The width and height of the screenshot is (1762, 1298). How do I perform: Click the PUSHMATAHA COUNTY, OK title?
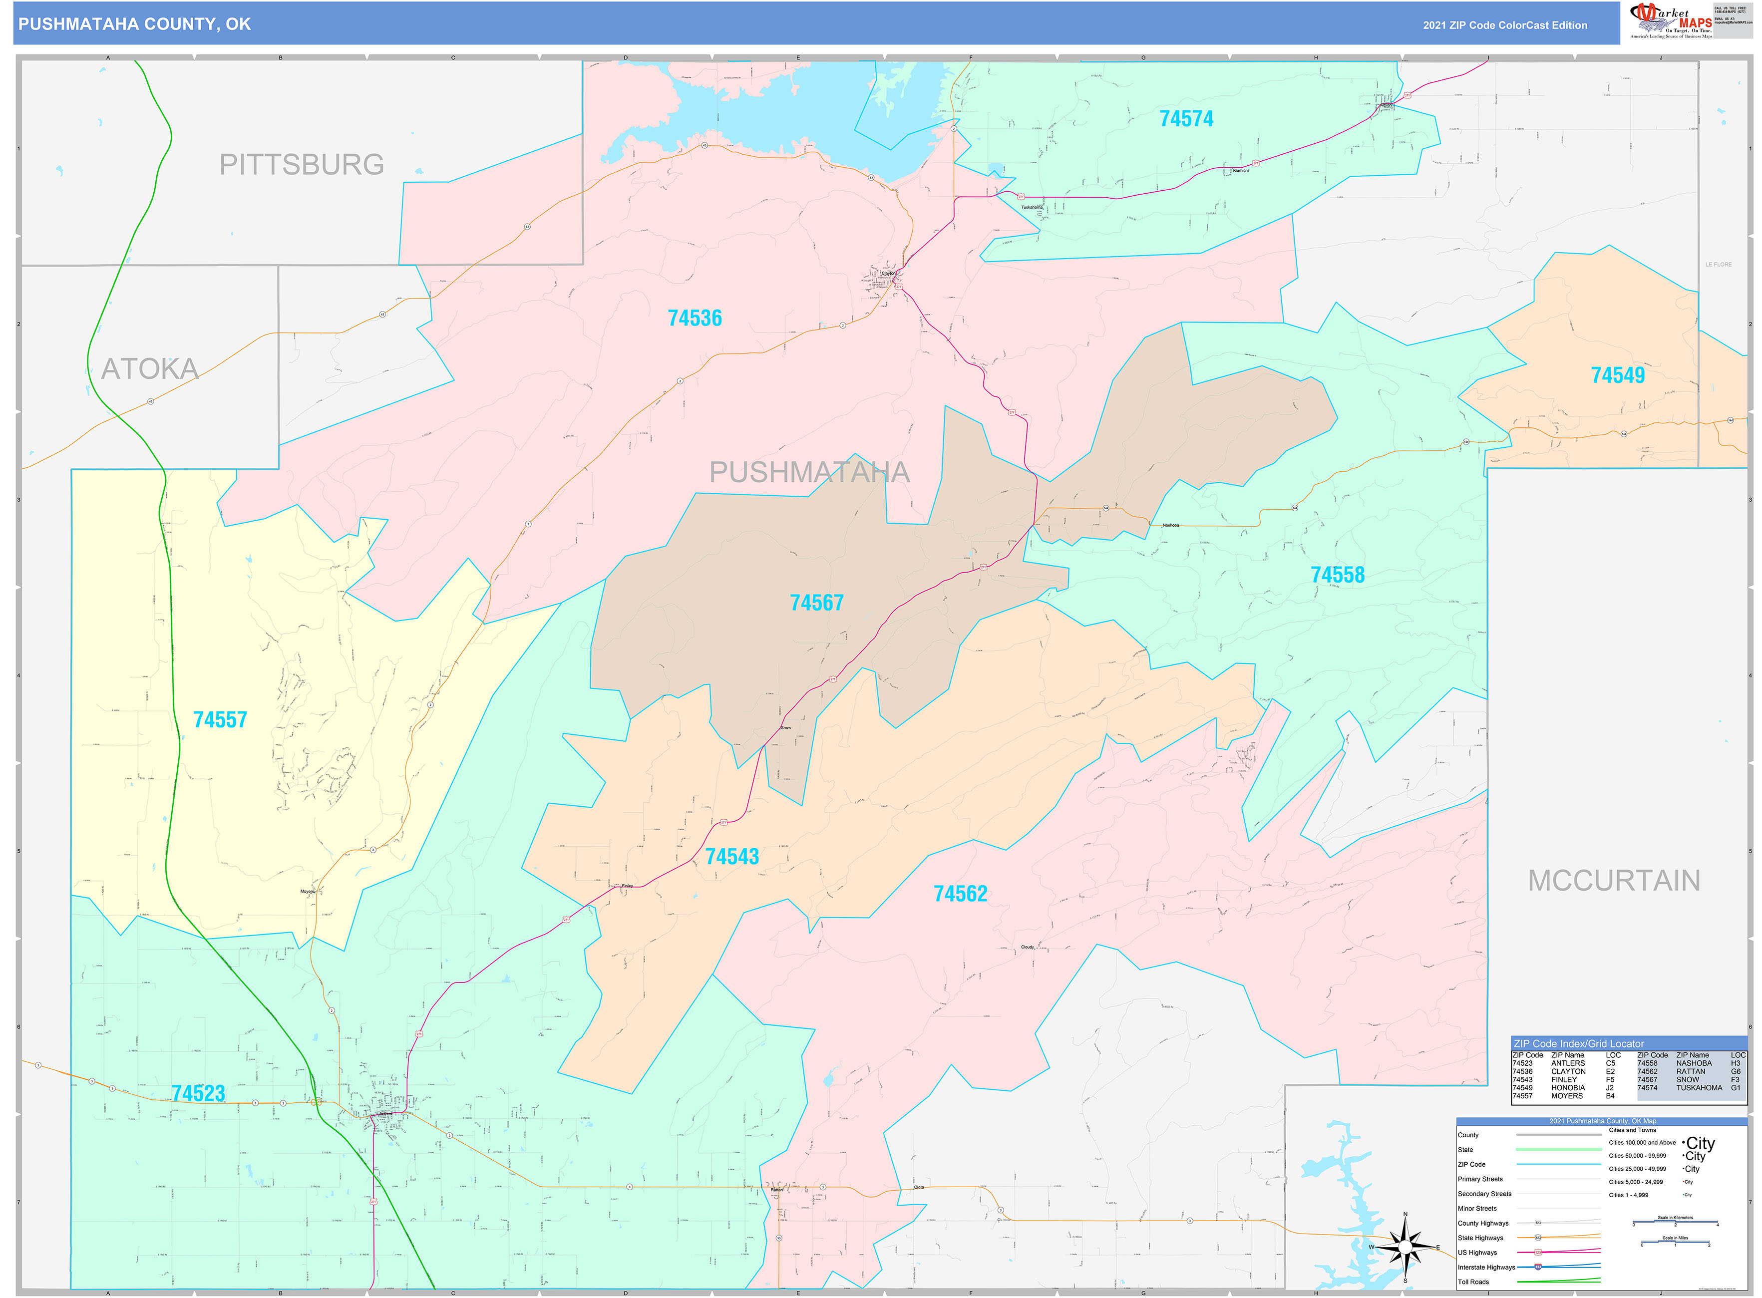[134, 26]
